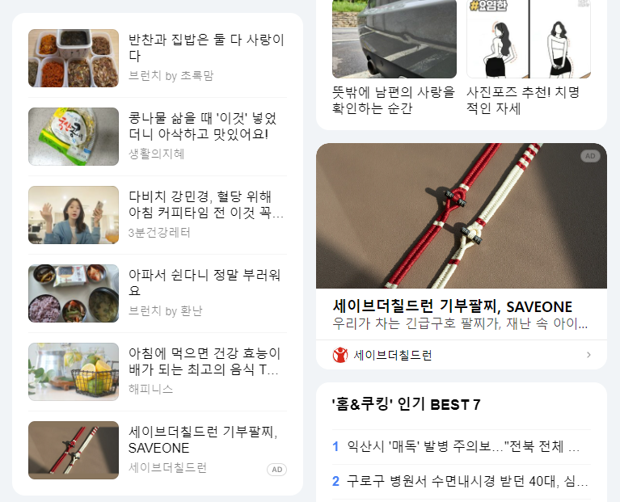Open side dish containers thumbnail
This screenshot has height=502, width=620.
[74, 58]
